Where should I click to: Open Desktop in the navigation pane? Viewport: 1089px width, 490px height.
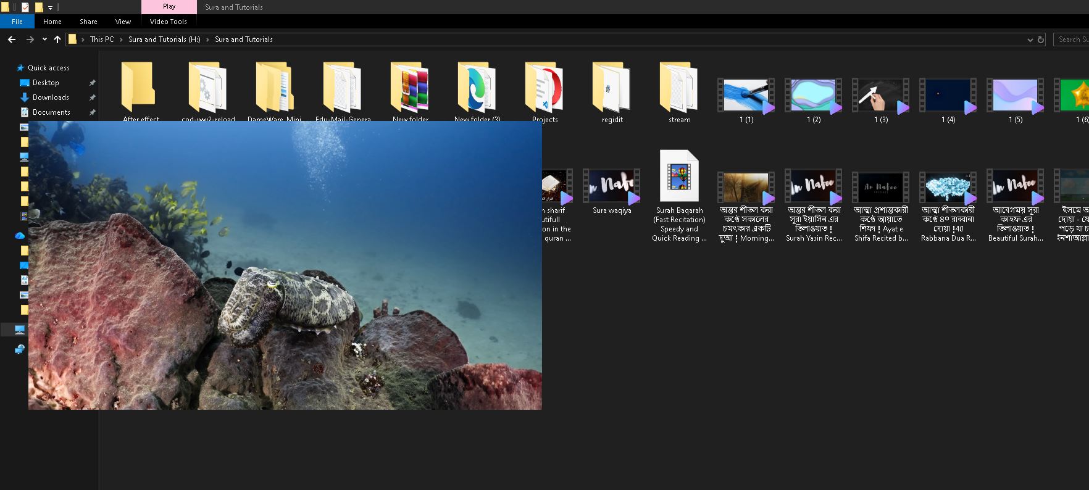pos(46,83)
